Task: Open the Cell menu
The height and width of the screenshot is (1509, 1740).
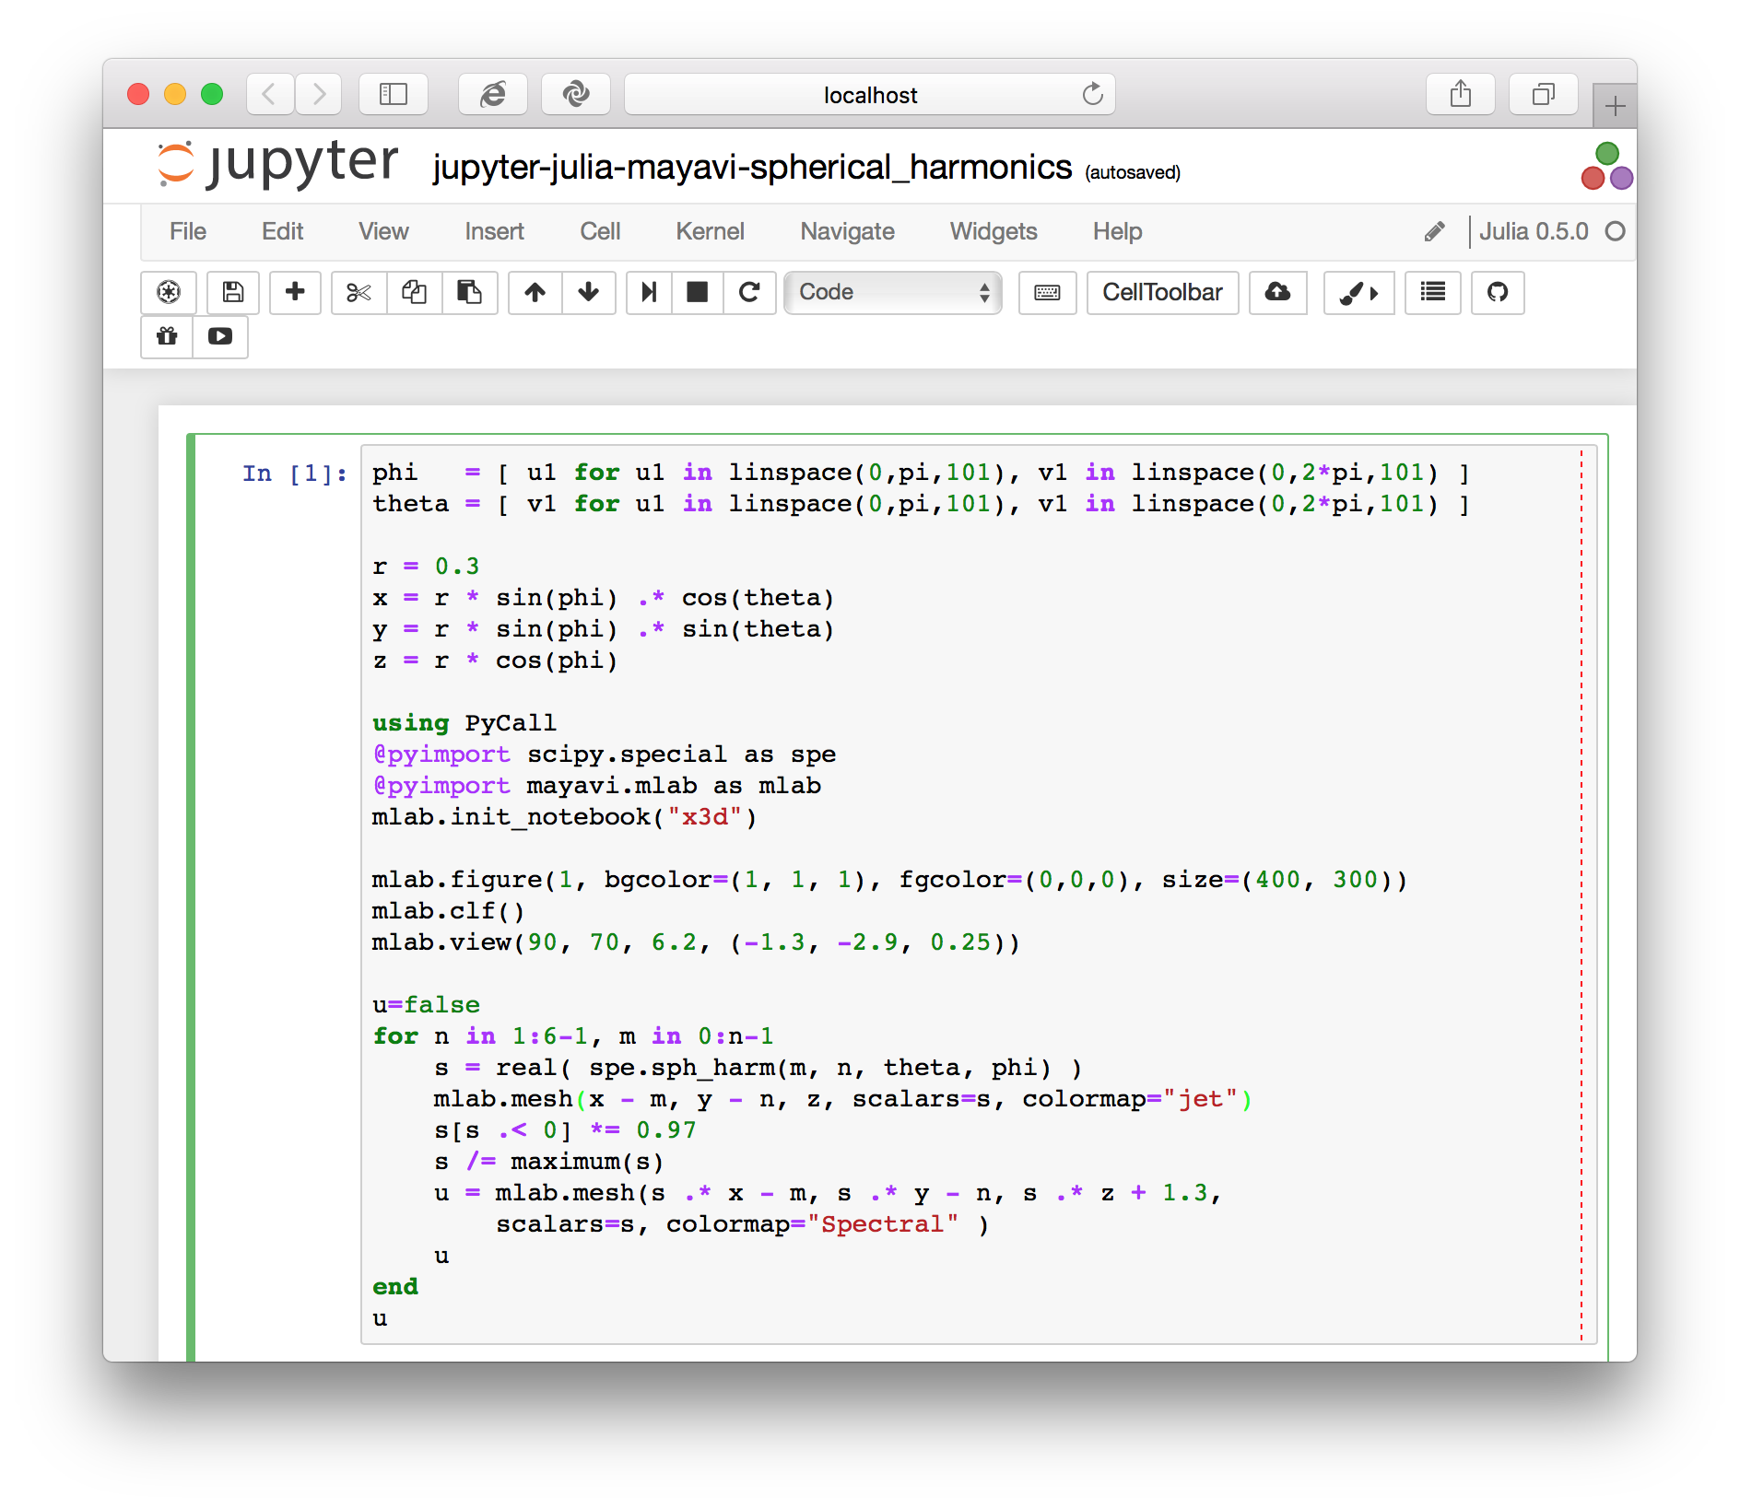Action: 600,231
